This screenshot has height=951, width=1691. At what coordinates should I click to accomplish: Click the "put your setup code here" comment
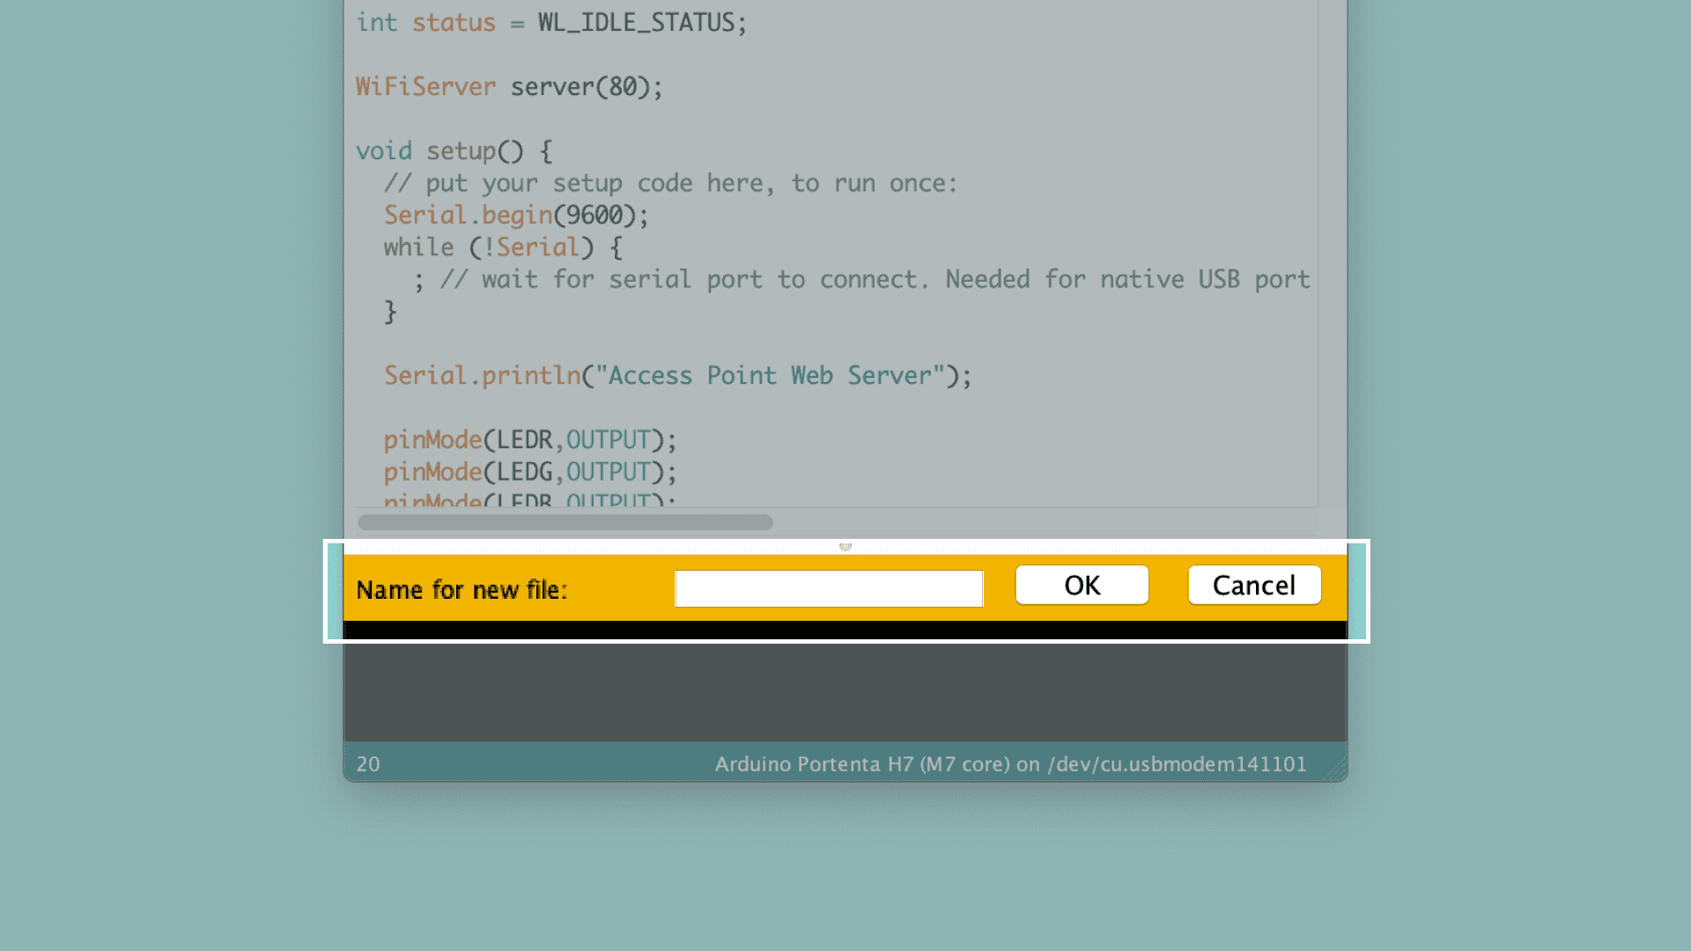[x=669, y=183]
